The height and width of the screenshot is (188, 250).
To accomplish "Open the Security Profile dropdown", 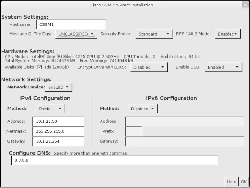I will 154,34.
